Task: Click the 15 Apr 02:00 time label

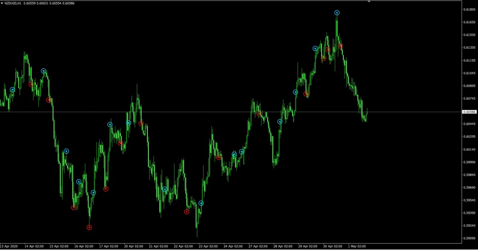Action: click(x=59, y=246)
